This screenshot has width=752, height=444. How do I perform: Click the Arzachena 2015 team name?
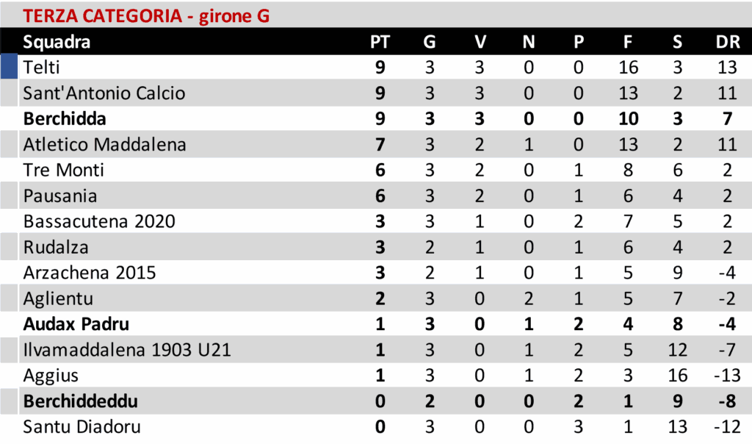click(x=90, y=273)
